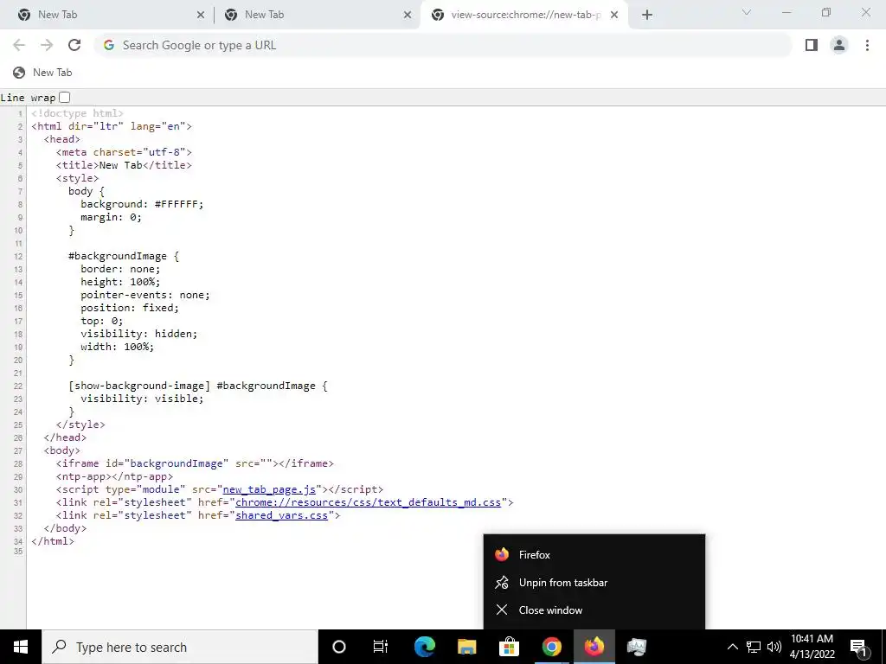Open the notification center icon

tap(859, 647)
